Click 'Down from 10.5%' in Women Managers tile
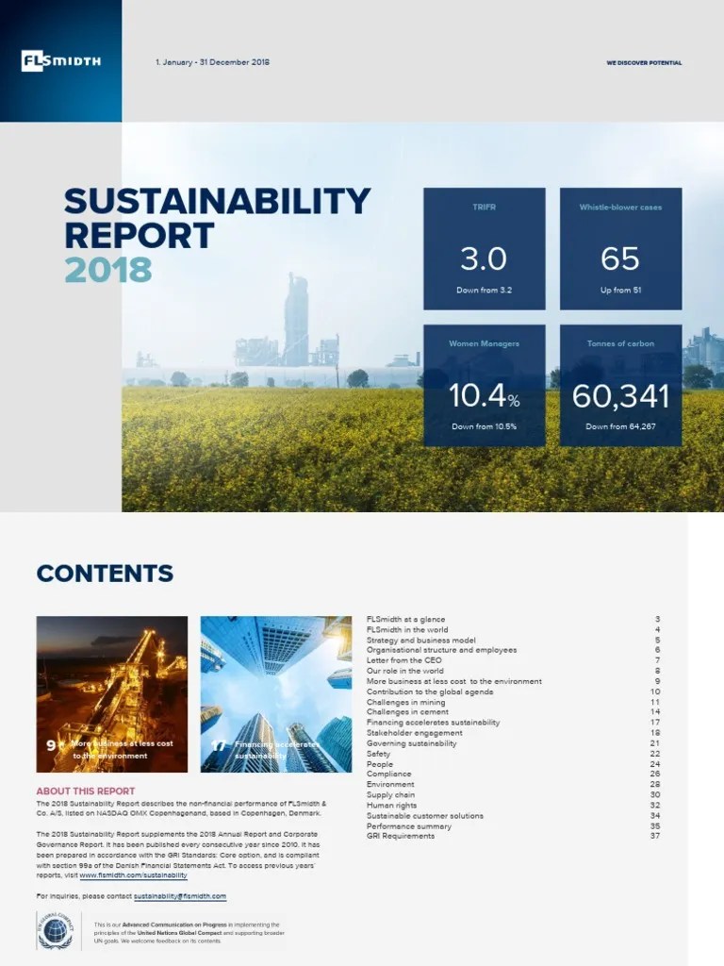724x966 pixels. [x=484, y=426]
